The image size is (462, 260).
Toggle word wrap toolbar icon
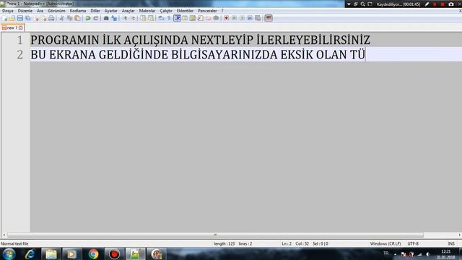point(161,18)
